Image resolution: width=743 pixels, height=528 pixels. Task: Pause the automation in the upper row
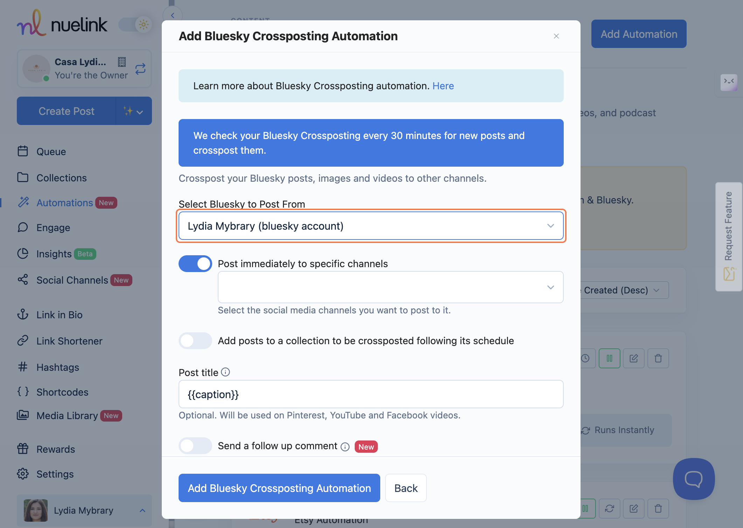(x=609, y=358)
